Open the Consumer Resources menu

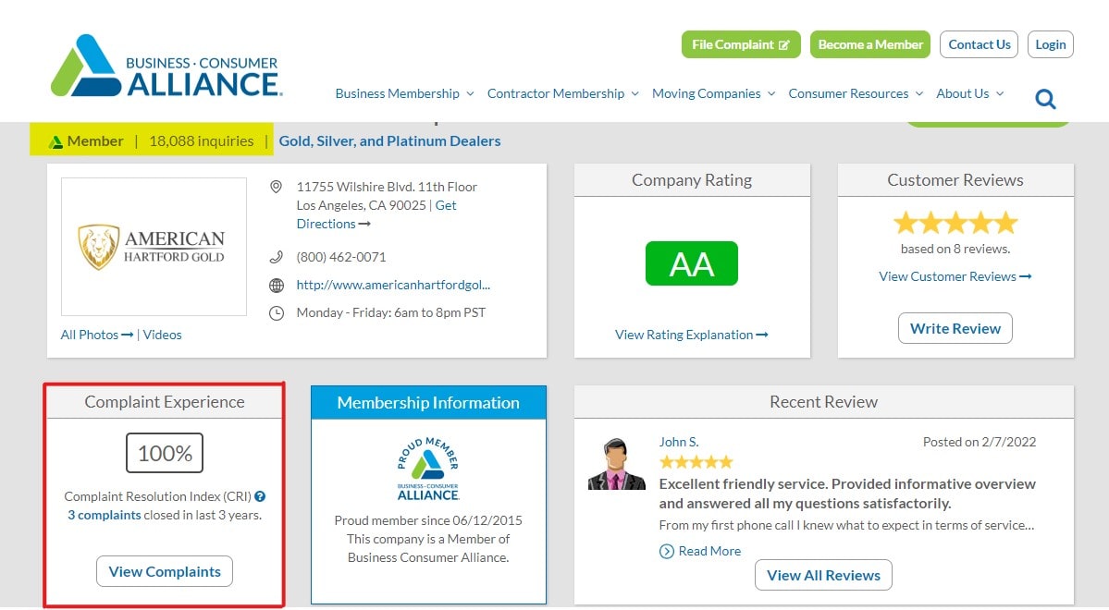856,93
